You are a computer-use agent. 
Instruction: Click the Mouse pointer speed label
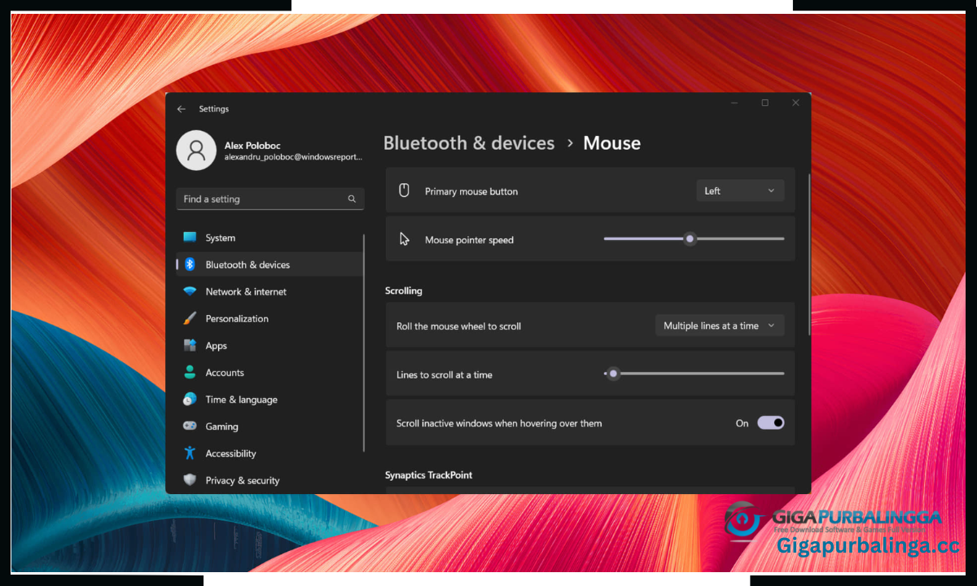point(469,240)
